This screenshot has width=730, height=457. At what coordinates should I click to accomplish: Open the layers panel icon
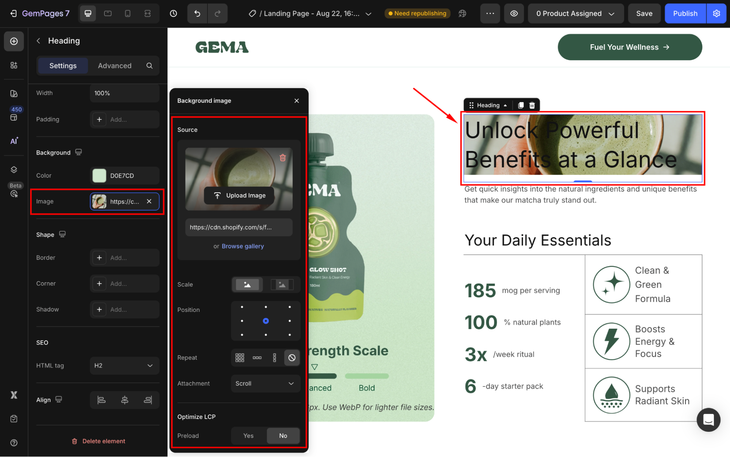pyautogui.click(x=14, y=170)
